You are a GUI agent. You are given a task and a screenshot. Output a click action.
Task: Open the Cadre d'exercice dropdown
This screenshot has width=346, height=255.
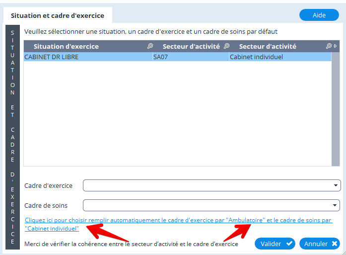click(x=337, y=185)
